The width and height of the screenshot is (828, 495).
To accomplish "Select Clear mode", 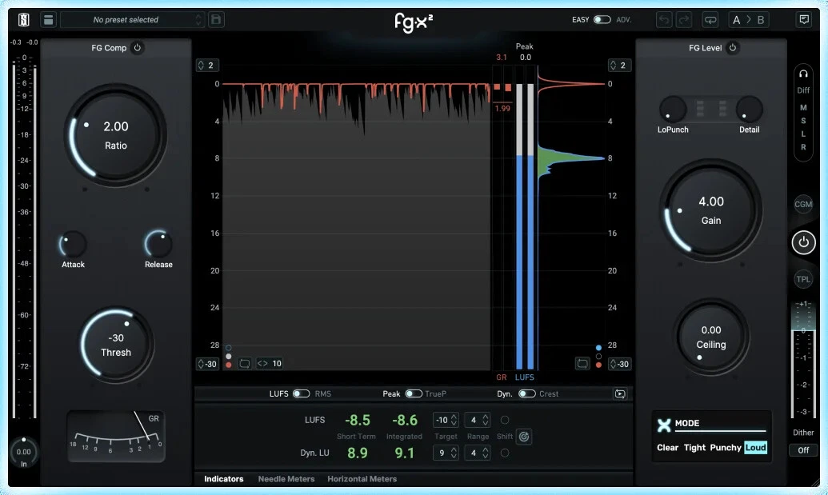I will pyautogui.click(x=667, y=448).
